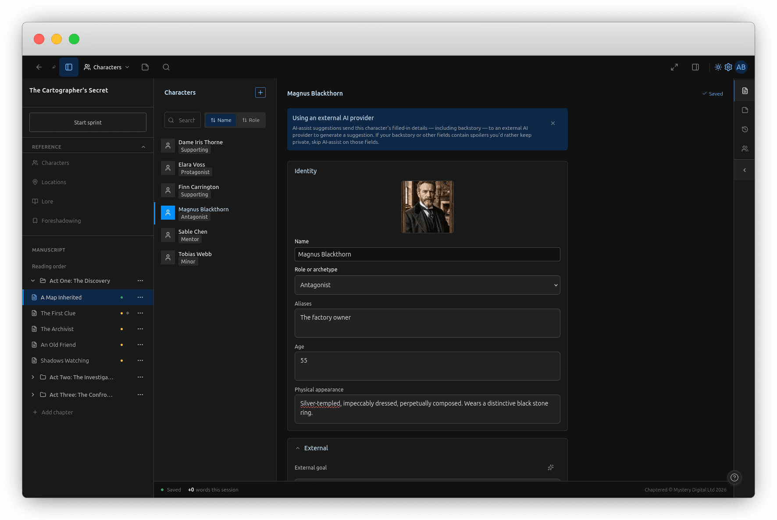The image size is (777, 520).
Task: Add a new character with plus icon
Action: click(x=260, y=93)
